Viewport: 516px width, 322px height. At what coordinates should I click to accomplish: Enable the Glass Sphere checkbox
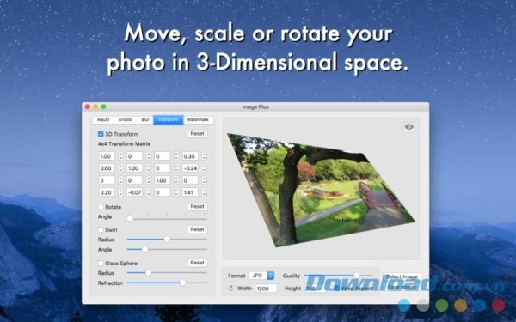101,264
